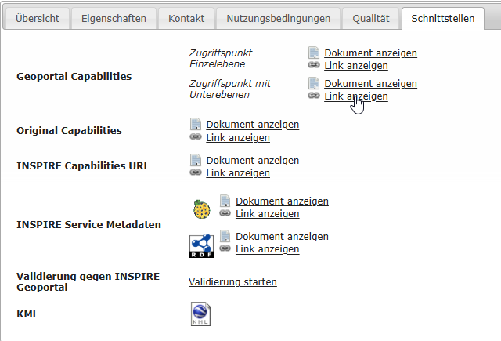This screenshot has height=341, width=501.
Task: Click the Validierung starten link
Action: (232, 282)
